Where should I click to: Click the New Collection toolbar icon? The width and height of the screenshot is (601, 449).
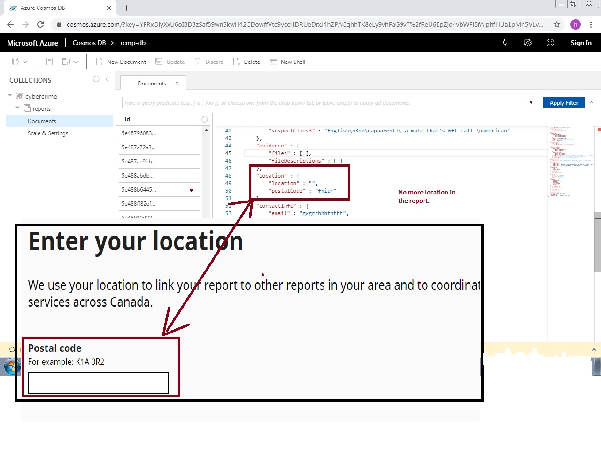click(x=15, y=62)
